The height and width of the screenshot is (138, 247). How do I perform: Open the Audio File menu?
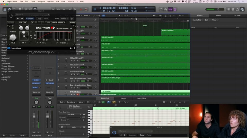[198, 20]
